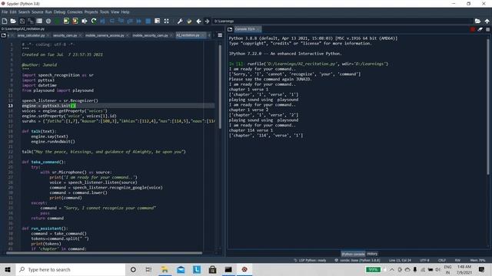Close the Console 1/A tab
492x276 pixels.
click(258, 29)
